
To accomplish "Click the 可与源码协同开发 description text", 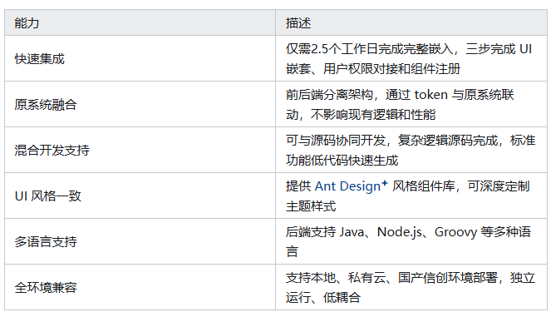I will pos(411,151).
